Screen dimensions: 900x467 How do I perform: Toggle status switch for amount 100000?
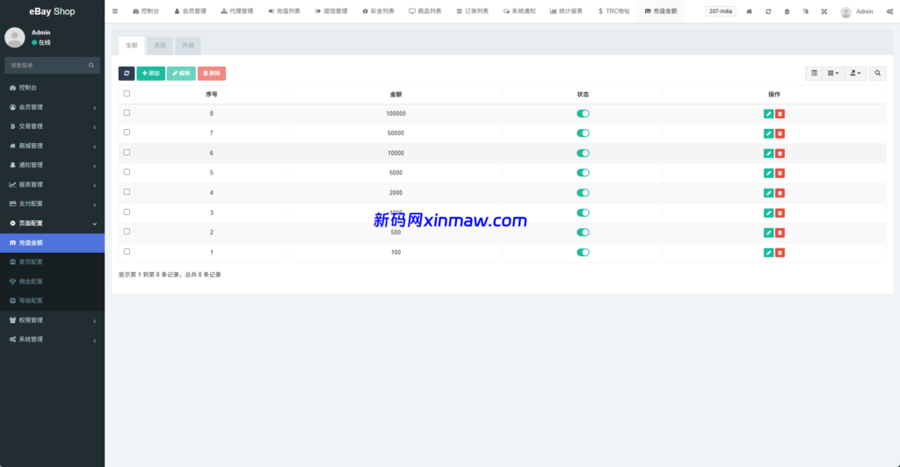click(x=583, y=113)
